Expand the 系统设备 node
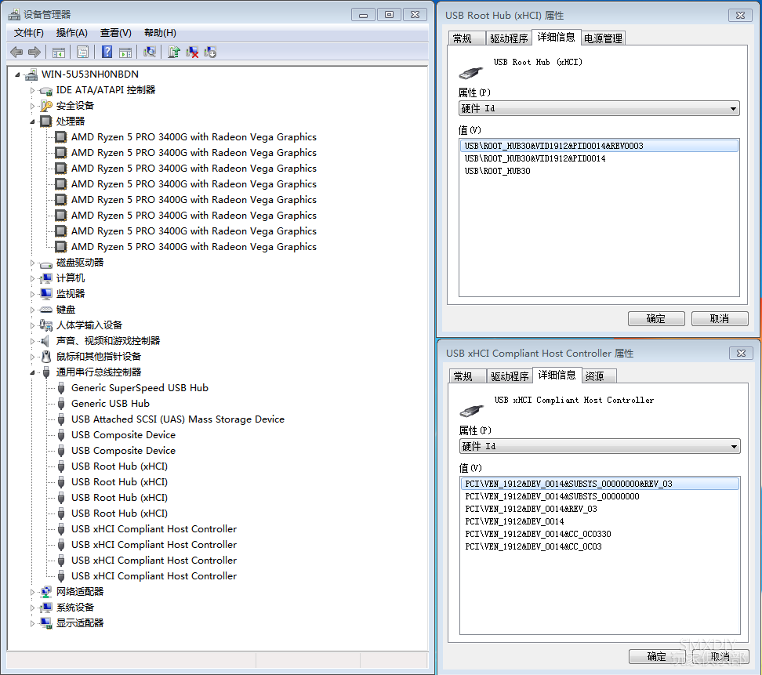The image size is (762, 675). click(x=33, y=608)
